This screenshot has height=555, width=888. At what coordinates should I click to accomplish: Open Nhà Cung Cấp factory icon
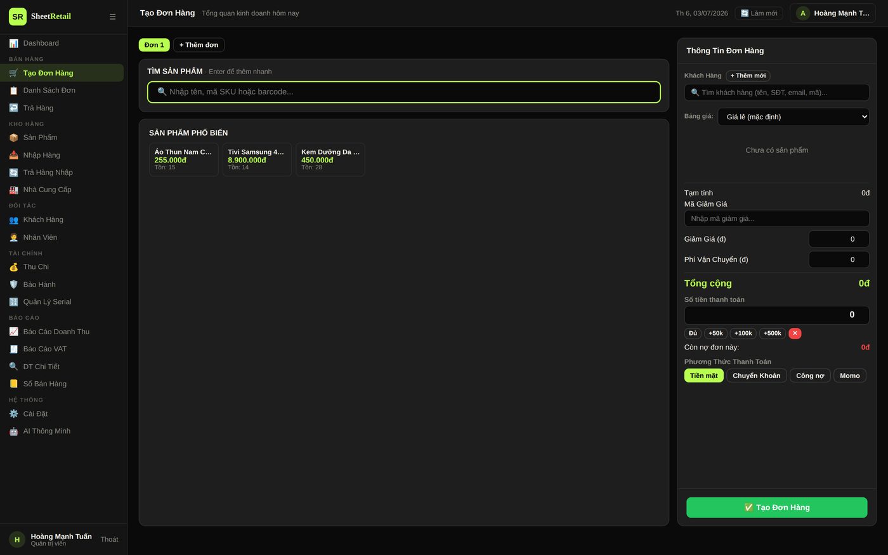pos(13,190)
